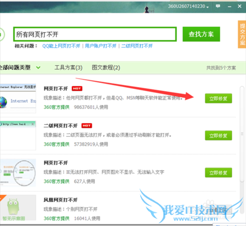
Task: Open the magnifier circle thumbnail of third result
Action: tap(18, 173)
